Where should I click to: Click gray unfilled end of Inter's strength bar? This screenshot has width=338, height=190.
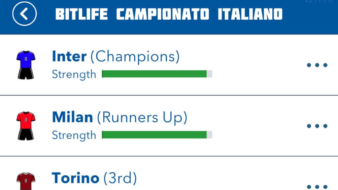pyautogui.click(x=209, y=74)
